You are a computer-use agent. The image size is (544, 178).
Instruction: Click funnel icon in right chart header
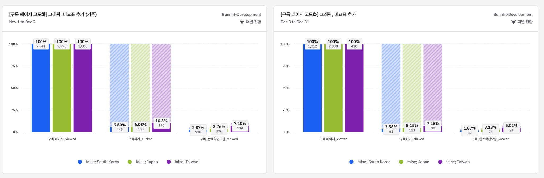click(513, 22)
